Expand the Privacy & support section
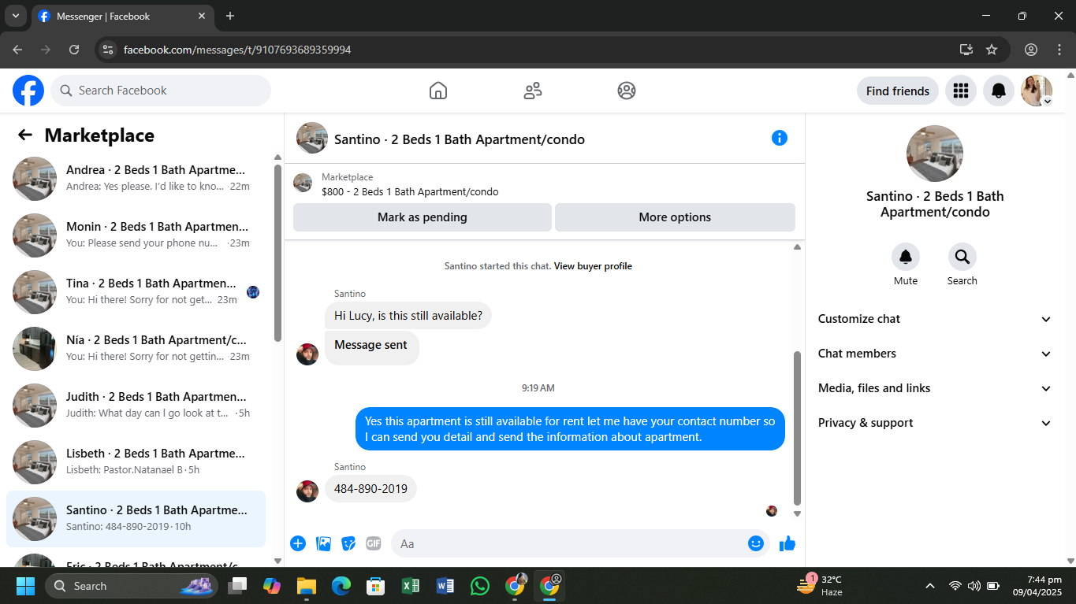 point(935,423)
